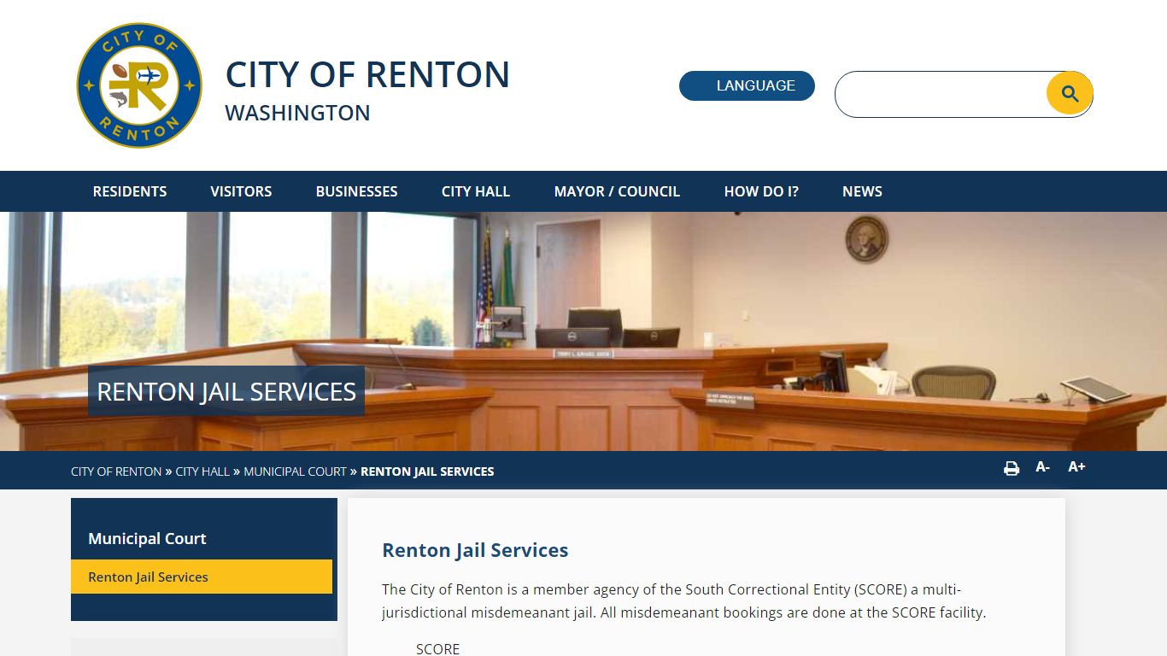Click the City of Renton title text

point(367,74)
